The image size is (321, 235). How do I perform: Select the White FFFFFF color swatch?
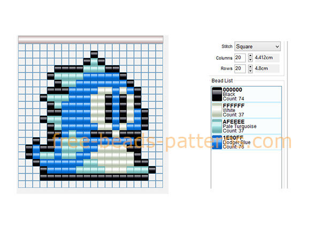click(217, 110)
